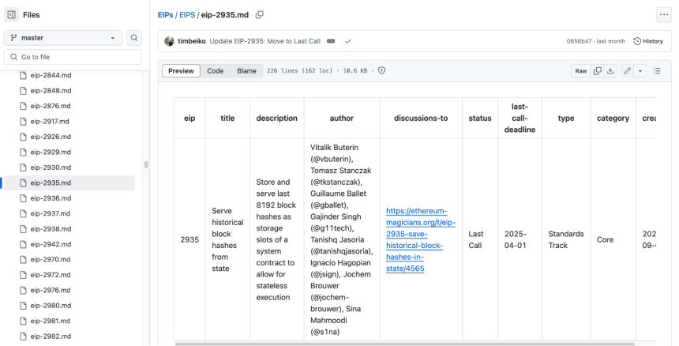
Task: Open eip-2938.md in file tree
Action: [x=51, y=229]
